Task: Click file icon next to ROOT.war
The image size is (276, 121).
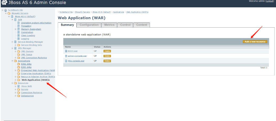Action: coord(66,51)
